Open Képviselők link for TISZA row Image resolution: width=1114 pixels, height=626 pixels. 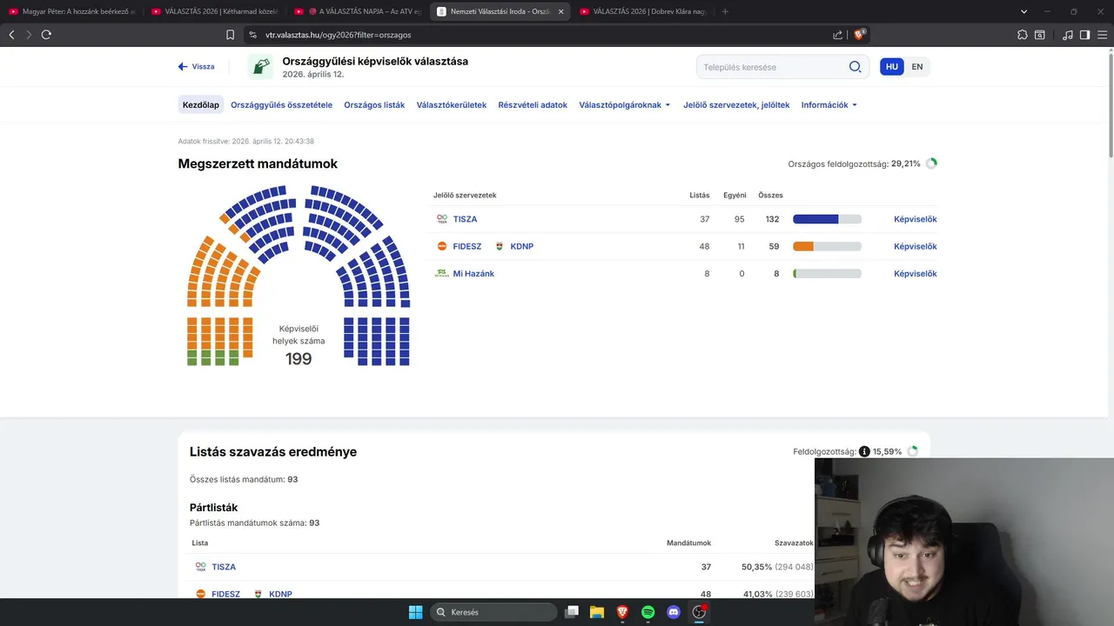[x=915, y=219]
